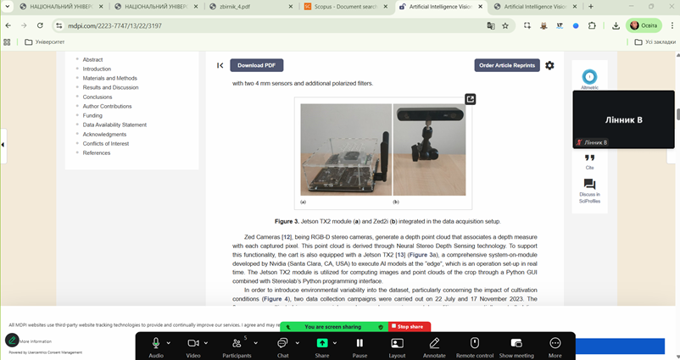Viewport: 680px width, 360px height.
Task: Mute microphone with Audio icon
Action: click(156, 343)
